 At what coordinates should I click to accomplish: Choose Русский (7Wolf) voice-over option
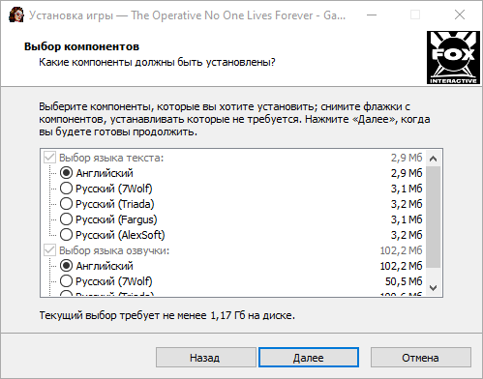point(66,281)
